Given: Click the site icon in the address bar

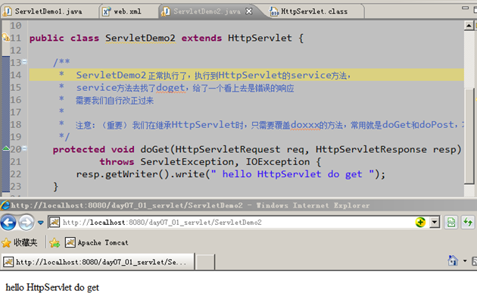Looking at the screenshot, I should click(x=55, y=222).
